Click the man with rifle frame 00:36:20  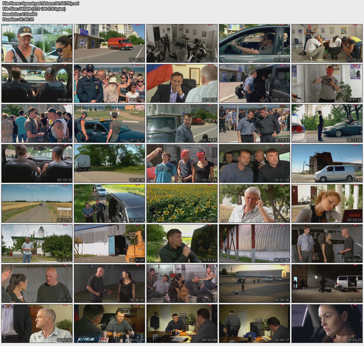coord(109,284)
